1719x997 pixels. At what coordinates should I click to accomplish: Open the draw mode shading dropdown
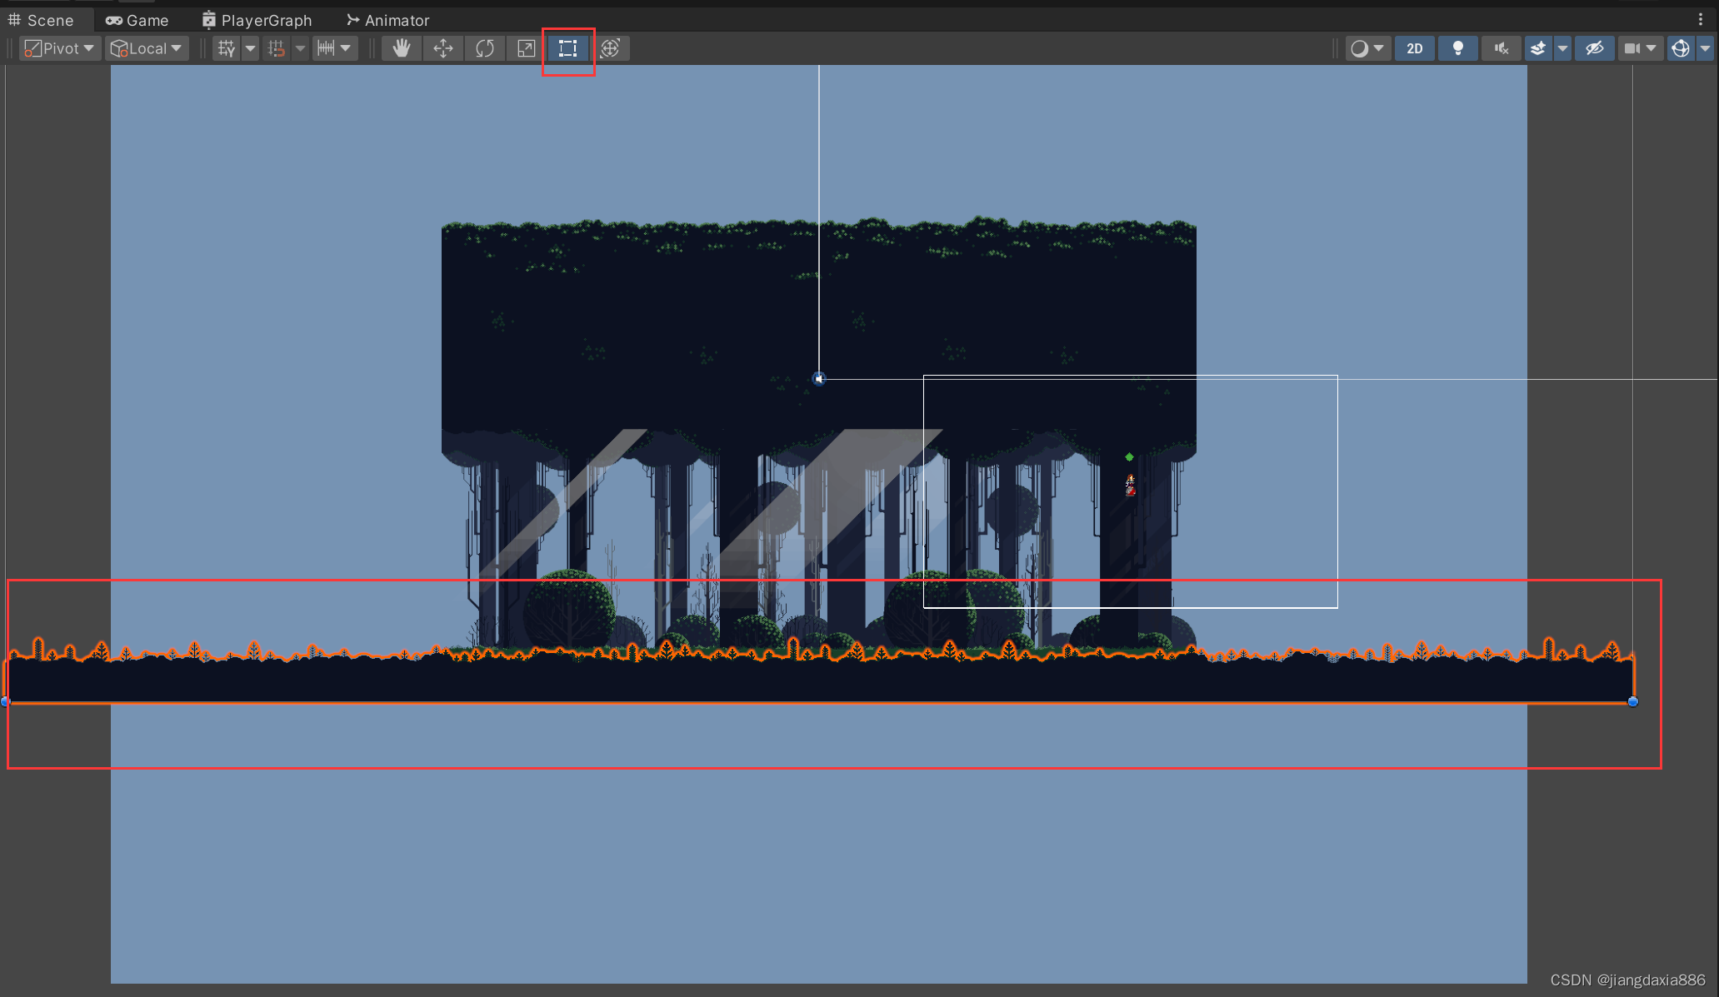pyautogui.click(x=1367, y=48)
